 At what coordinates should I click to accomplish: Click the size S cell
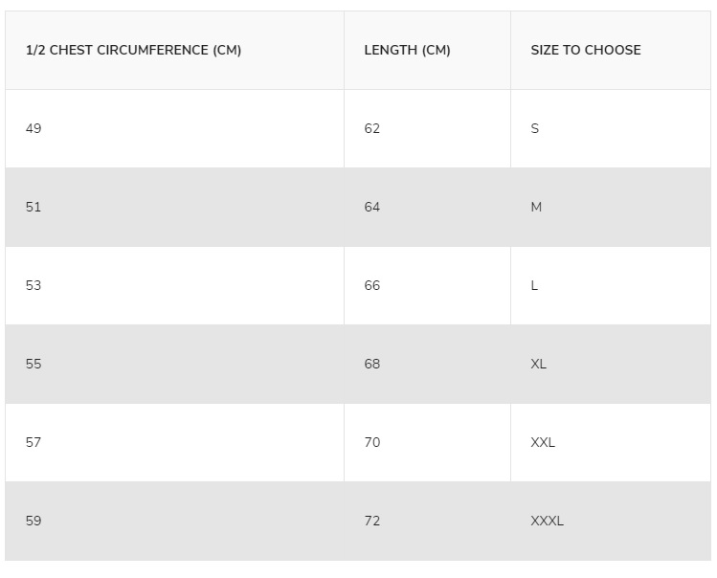611,128
